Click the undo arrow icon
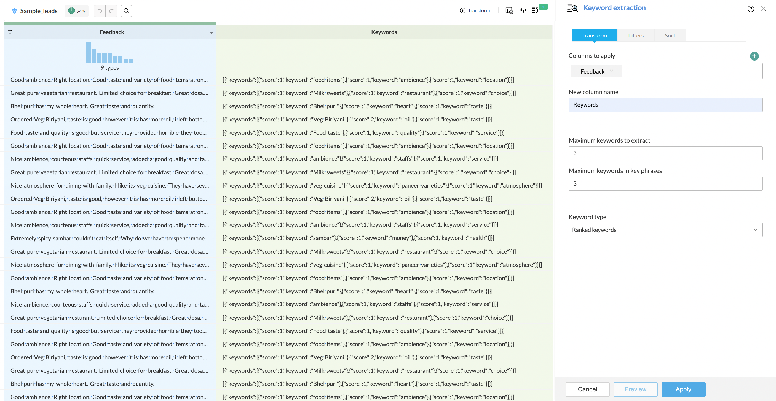 pos(100,11)
